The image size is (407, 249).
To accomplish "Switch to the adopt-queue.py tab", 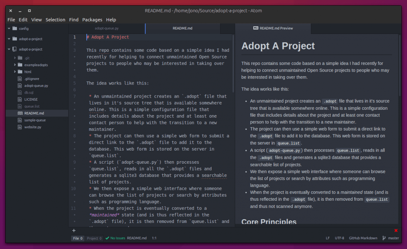I will [x=106, y=28].
